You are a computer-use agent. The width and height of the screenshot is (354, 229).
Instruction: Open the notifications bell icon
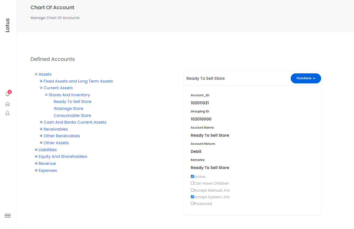[8, 94]
